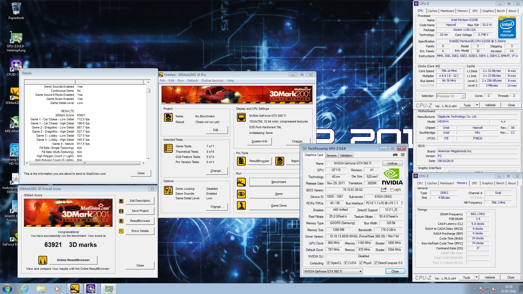Take a GPU-Z screenshot with the camera icon

coord(395,155)
